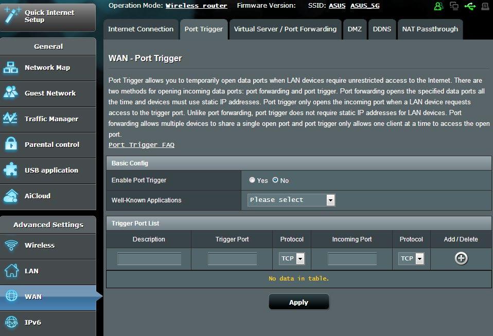Switch to NAT Passthrough tab
The width and height of the screenshot is (493, 336).
430,29
